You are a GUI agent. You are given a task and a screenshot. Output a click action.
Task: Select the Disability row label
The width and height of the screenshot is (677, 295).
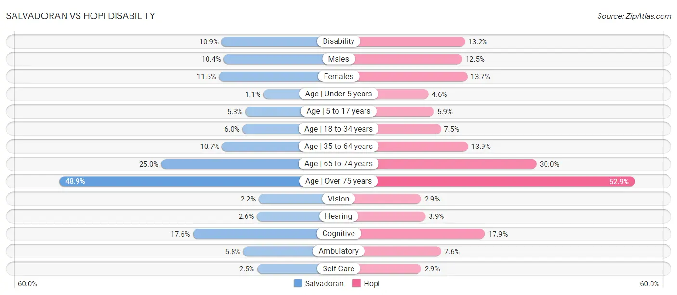pos(338,41)
